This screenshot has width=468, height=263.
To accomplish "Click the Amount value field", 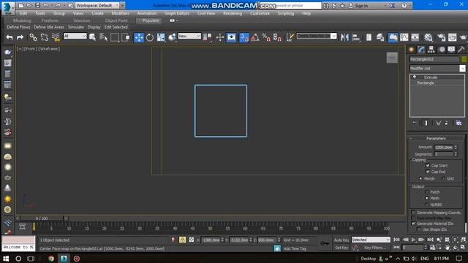I will tap(444, 148).
